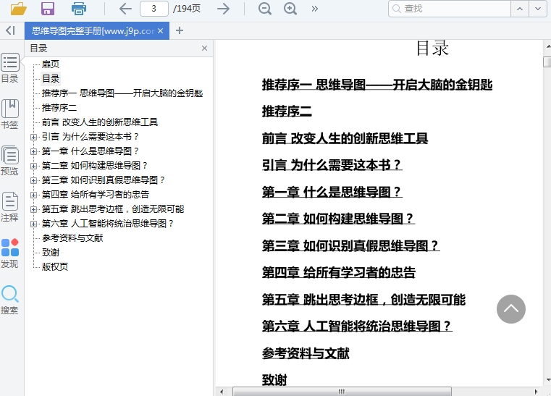Viewport: 551px width, 396px height.
Task: Click the 查找 search field
Action: point(450,9)
